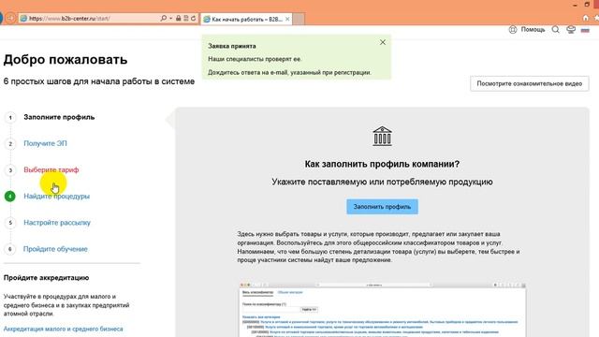599x337 pixels.
Task: Click 'Посмотрите ознакомительное видео' button
Action: [x=530, y=83]
